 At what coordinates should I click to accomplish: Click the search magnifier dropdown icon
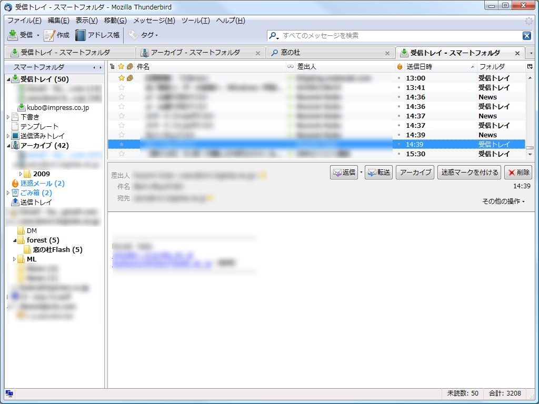pyautogui.click(x=274, y=36)
